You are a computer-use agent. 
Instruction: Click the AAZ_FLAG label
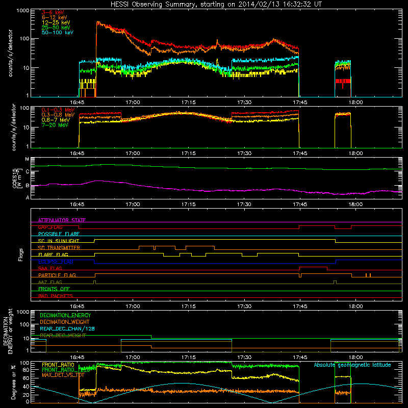pos(50,282)
